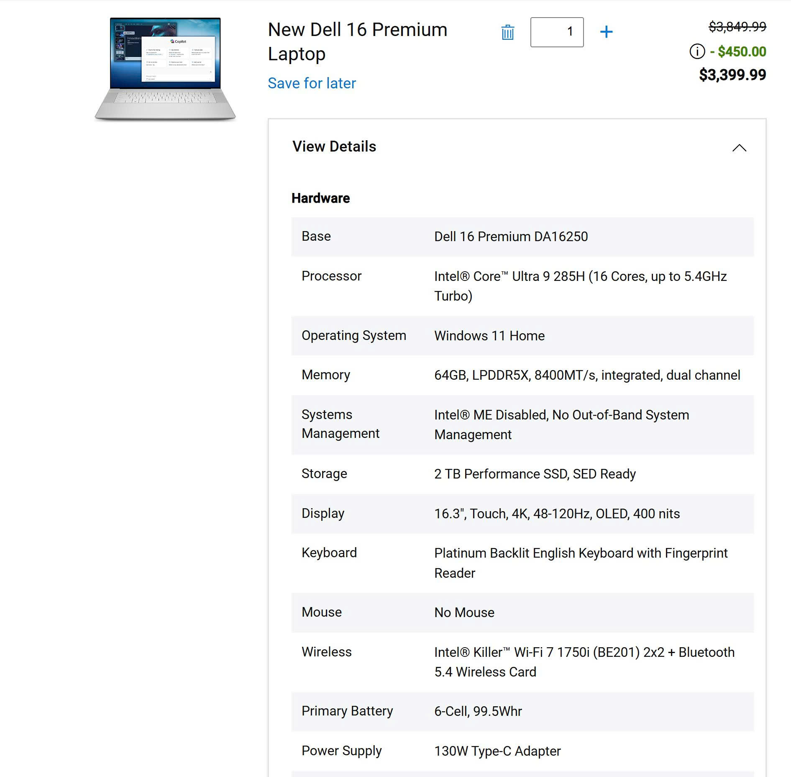This screenshot has width=791, height=777.
Task: Click the quantity input field
Action: (557, 32)
